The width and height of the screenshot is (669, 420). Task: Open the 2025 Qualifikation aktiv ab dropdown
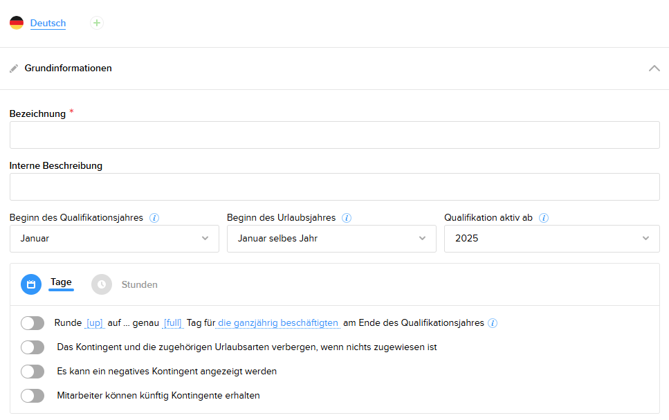tap(551, 239)
